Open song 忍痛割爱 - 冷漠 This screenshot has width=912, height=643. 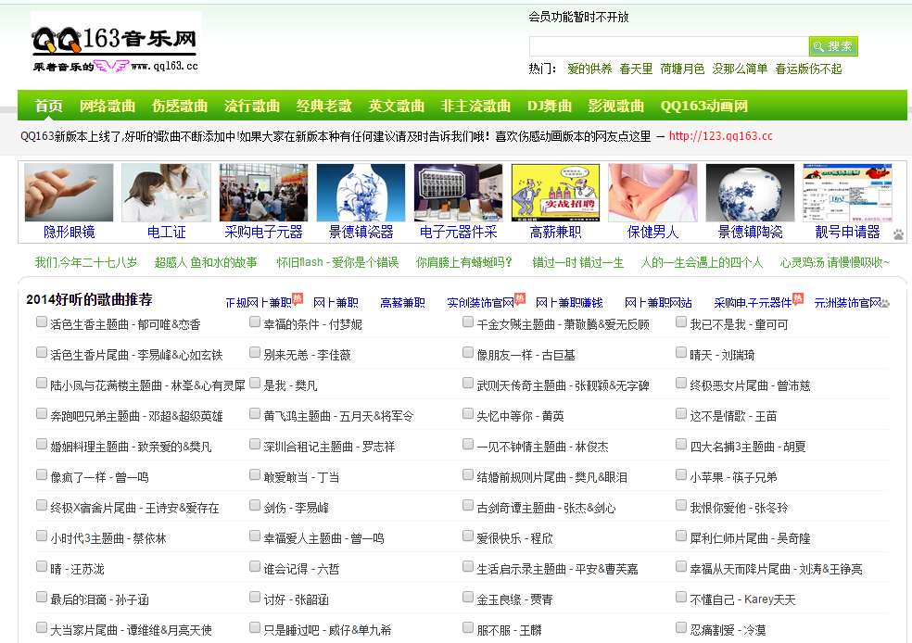coord(728,630)
